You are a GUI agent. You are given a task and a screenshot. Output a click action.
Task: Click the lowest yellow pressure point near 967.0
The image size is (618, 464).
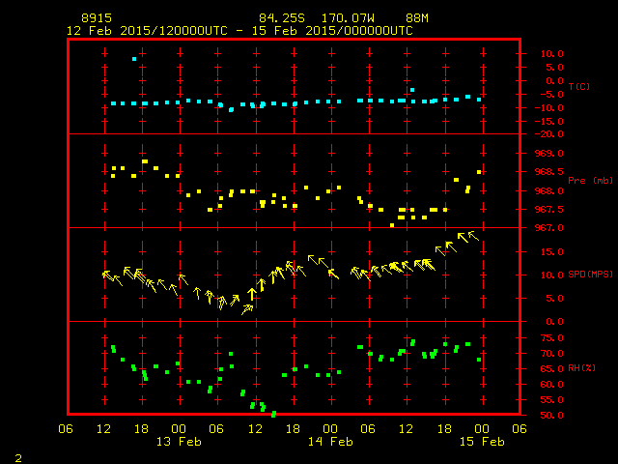(392, 225)
